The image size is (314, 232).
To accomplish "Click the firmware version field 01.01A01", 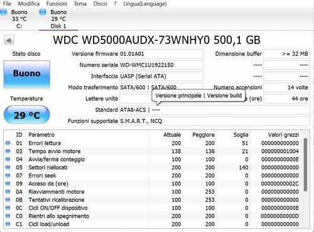I will click(x=161, y=54).
